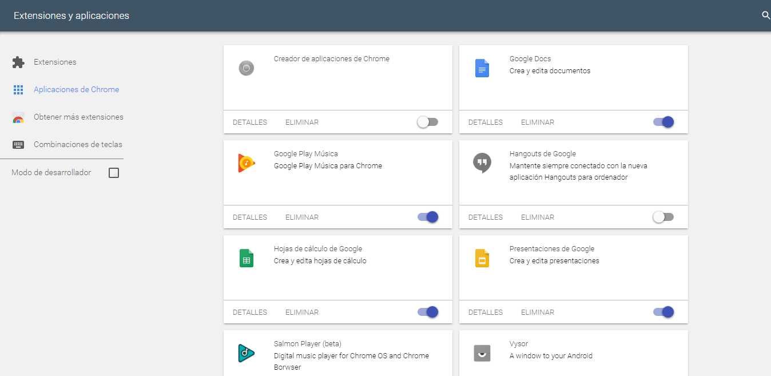Click 'Crea y edita documentos' description

pyautogui.click(x=550, y=71)
